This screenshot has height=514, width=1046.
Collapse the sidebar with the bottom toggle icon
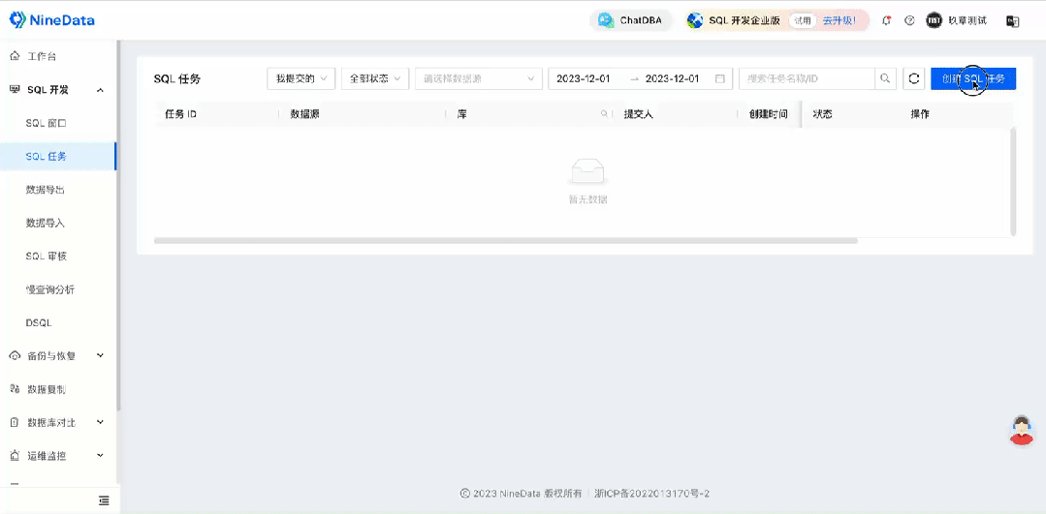coord(104,500)
